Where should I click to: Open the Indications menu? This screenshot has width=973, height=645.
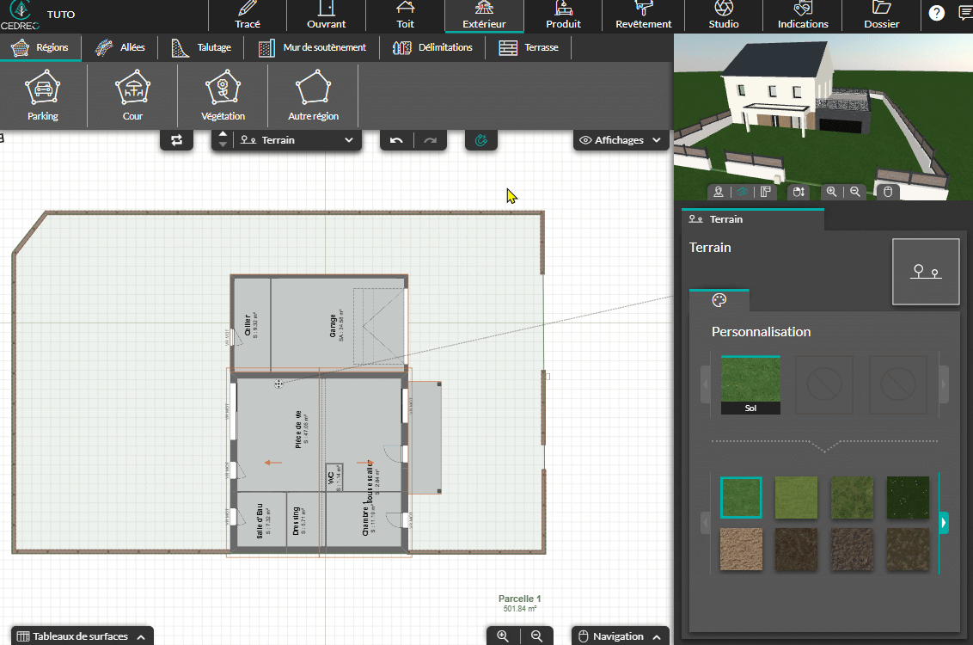802,15
